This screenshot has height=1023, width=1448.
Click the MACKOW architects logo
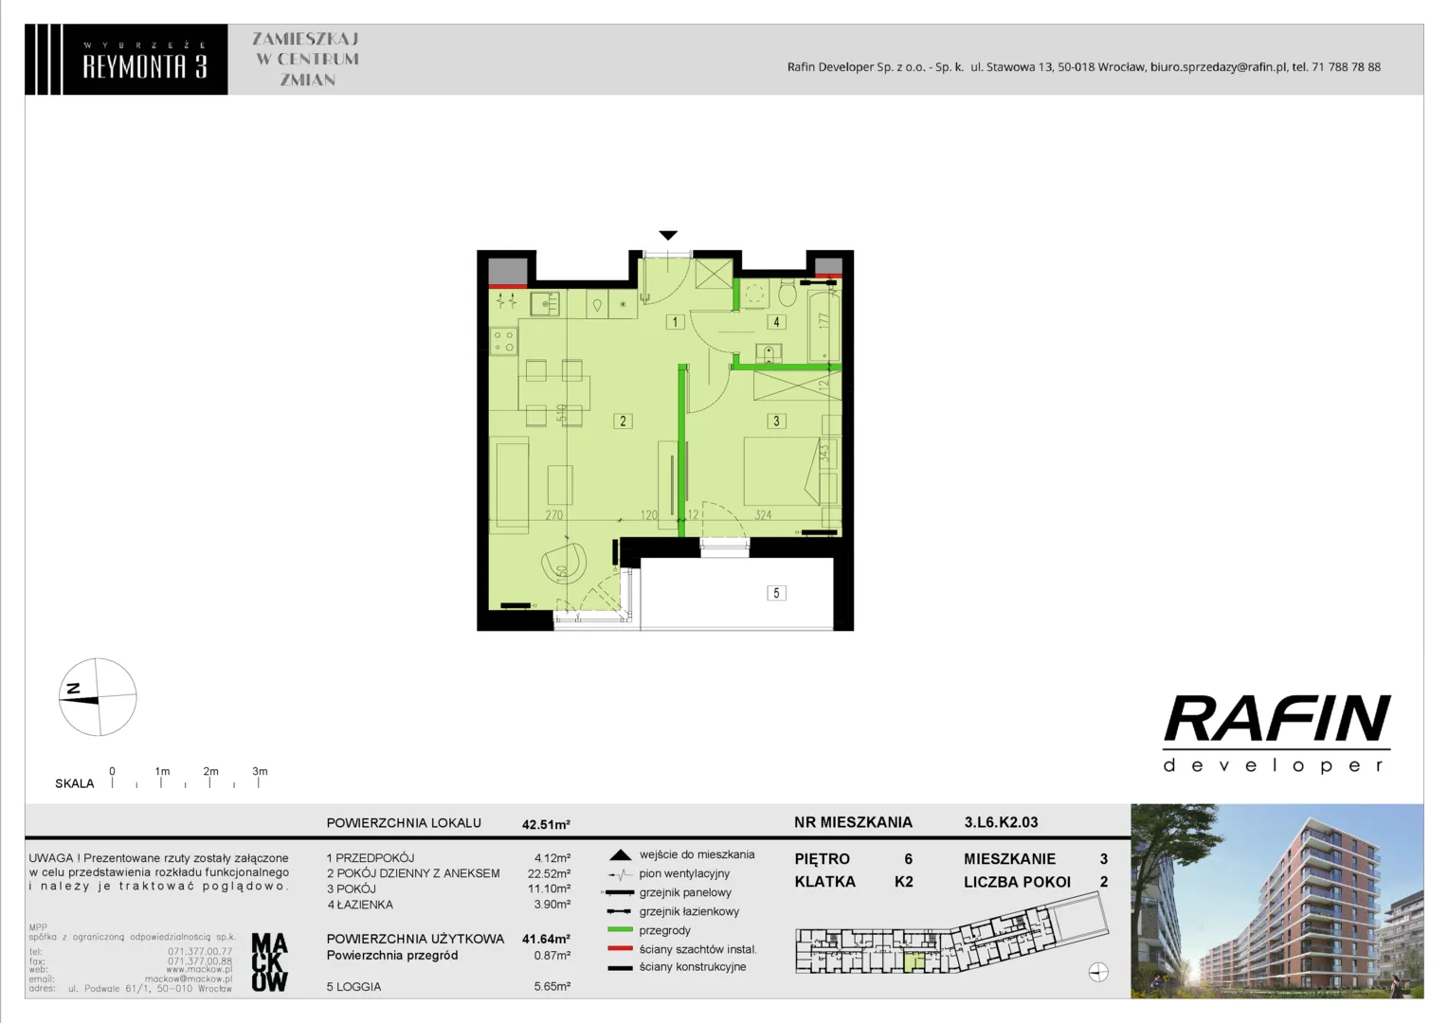pyautogui.click(x=269, y=962)
